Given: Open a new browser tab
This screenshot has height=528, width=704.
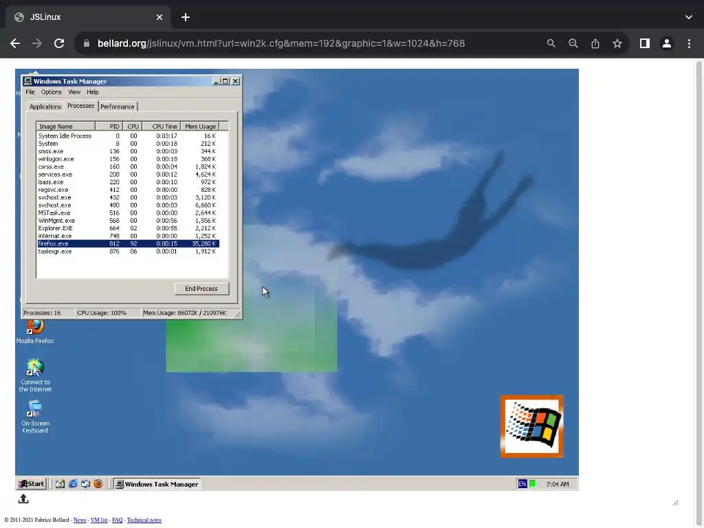Looking at the screenshot, I should [x=186, y=17].
